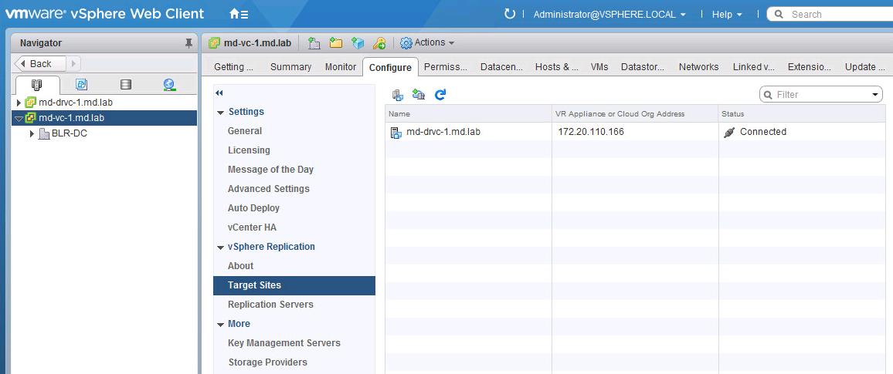
Task: Click the refresh icon in top bar
Action: click(510, 14)
